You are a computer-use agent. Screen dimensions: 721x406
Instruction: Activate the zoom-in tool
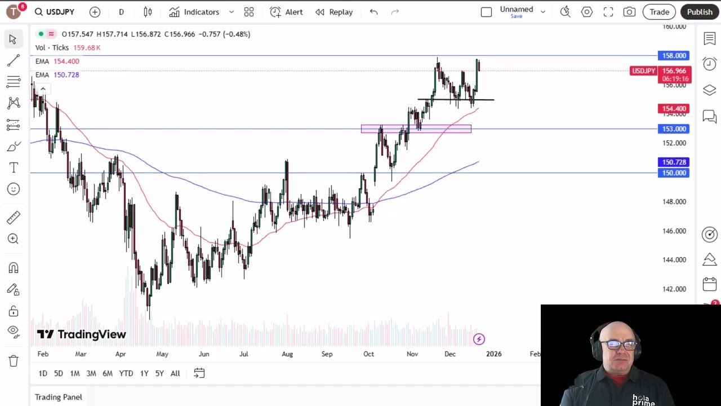point(14,239)
